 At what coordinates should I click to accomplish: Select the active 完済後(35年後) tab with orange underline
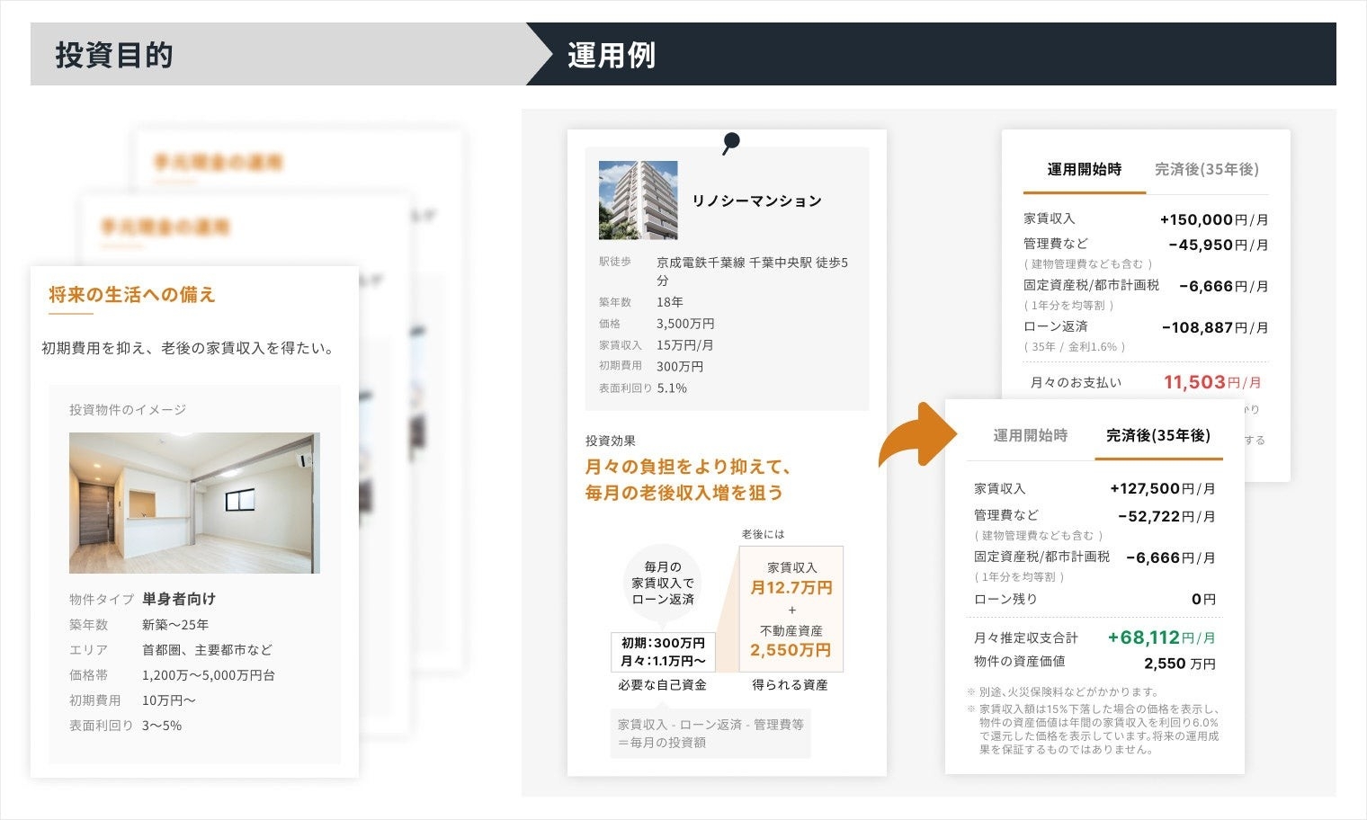(x=1157, y=436)
